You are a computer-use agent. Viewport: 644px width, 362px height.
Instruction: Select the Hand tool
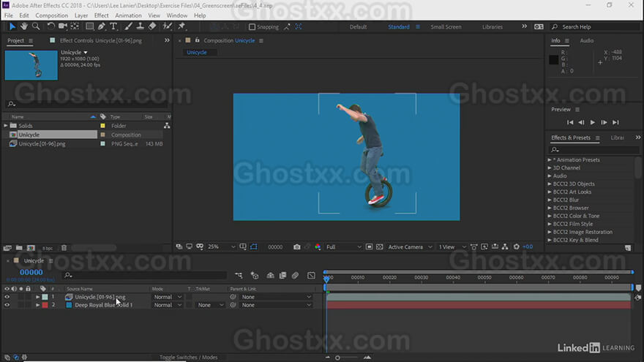24,26
